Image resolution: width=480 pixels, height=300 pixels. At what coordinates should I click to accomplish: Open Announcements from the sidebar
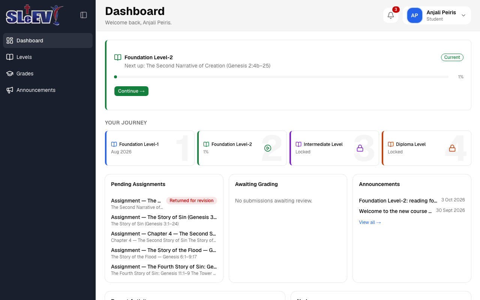click(48, 90)
